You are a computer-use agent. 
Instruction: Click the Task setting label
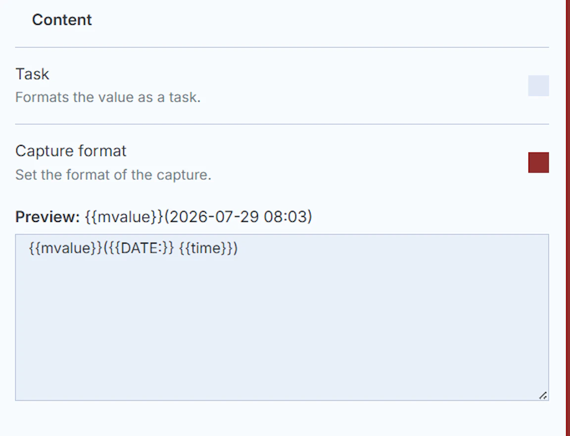[32, 74]
